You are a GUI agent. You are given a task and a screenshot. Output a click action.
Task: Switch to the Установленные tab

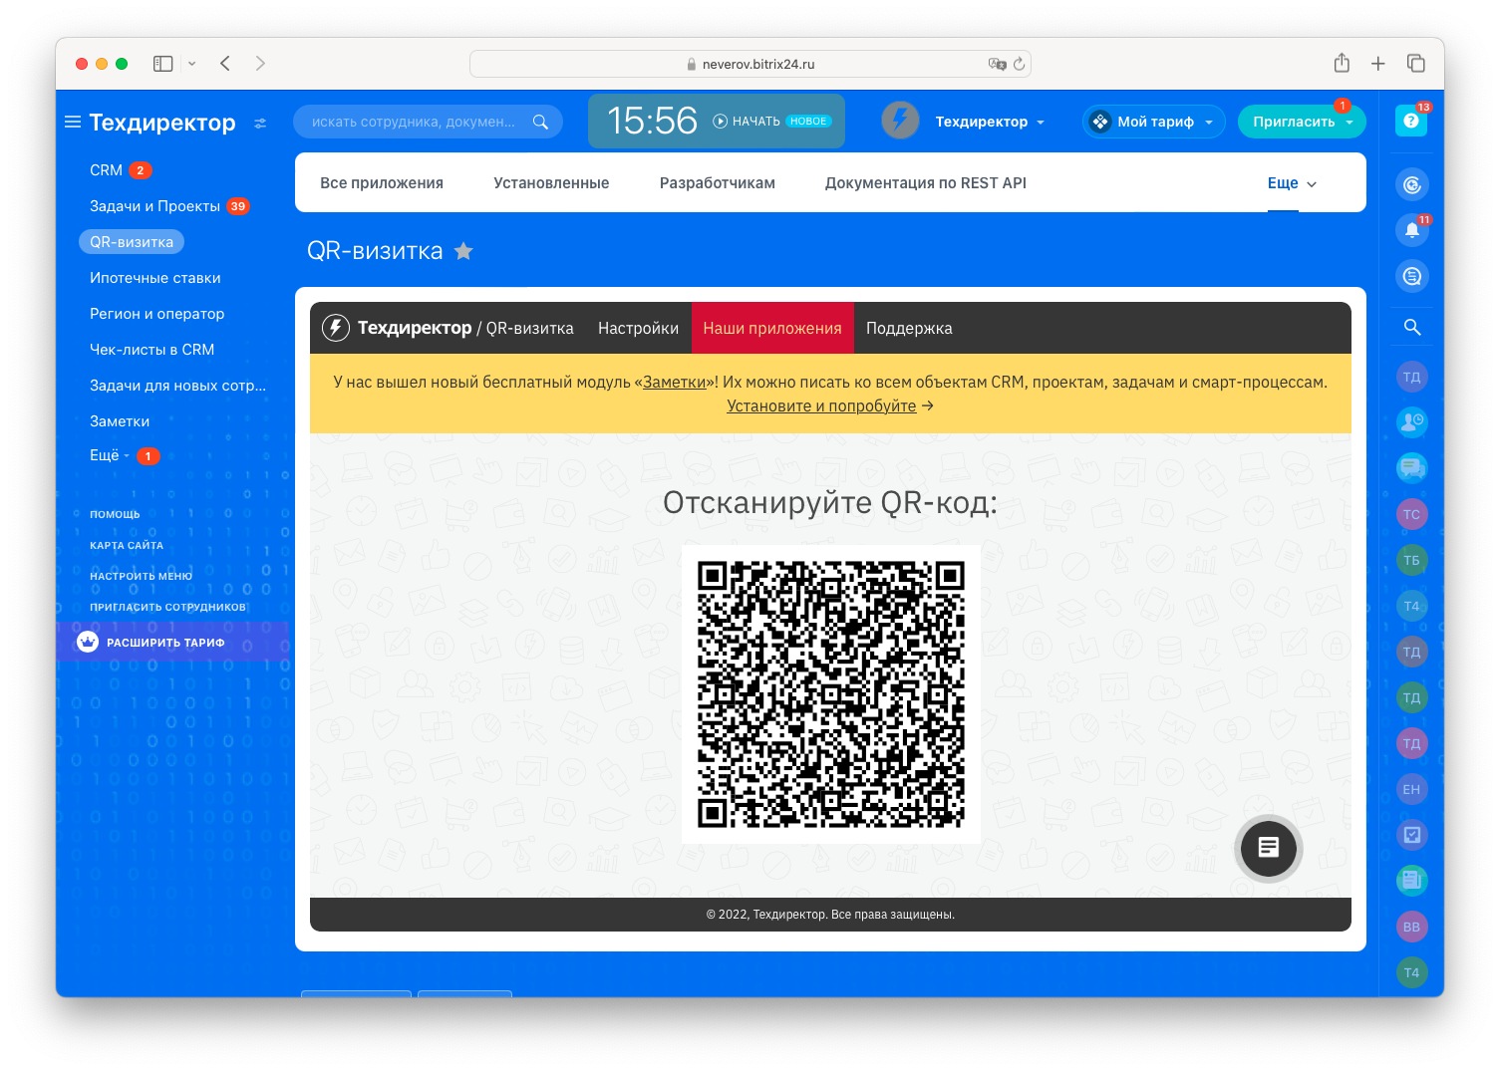[x=551, y=183]
